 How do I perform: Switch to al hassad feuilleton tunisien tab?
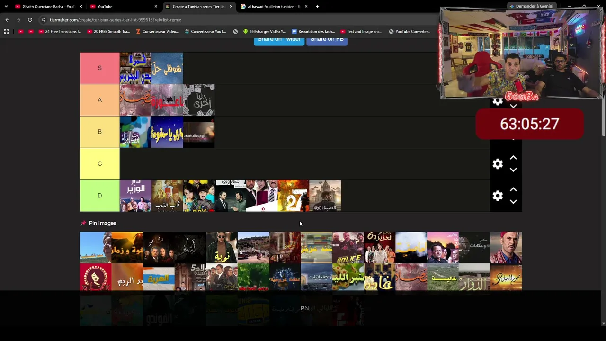tap(274, 7)
